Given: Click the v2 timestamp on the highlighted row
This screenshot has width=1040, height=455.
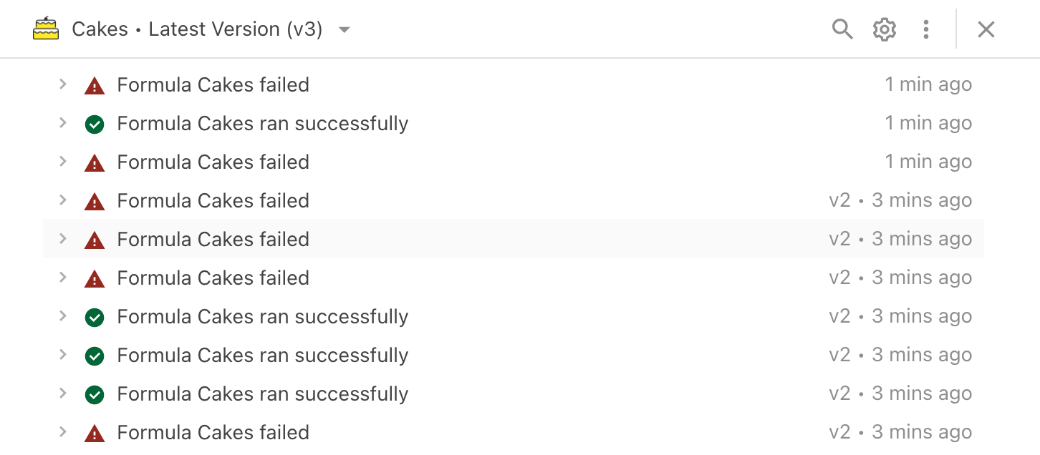Looking at the screenshot, I should coord(900,239).
